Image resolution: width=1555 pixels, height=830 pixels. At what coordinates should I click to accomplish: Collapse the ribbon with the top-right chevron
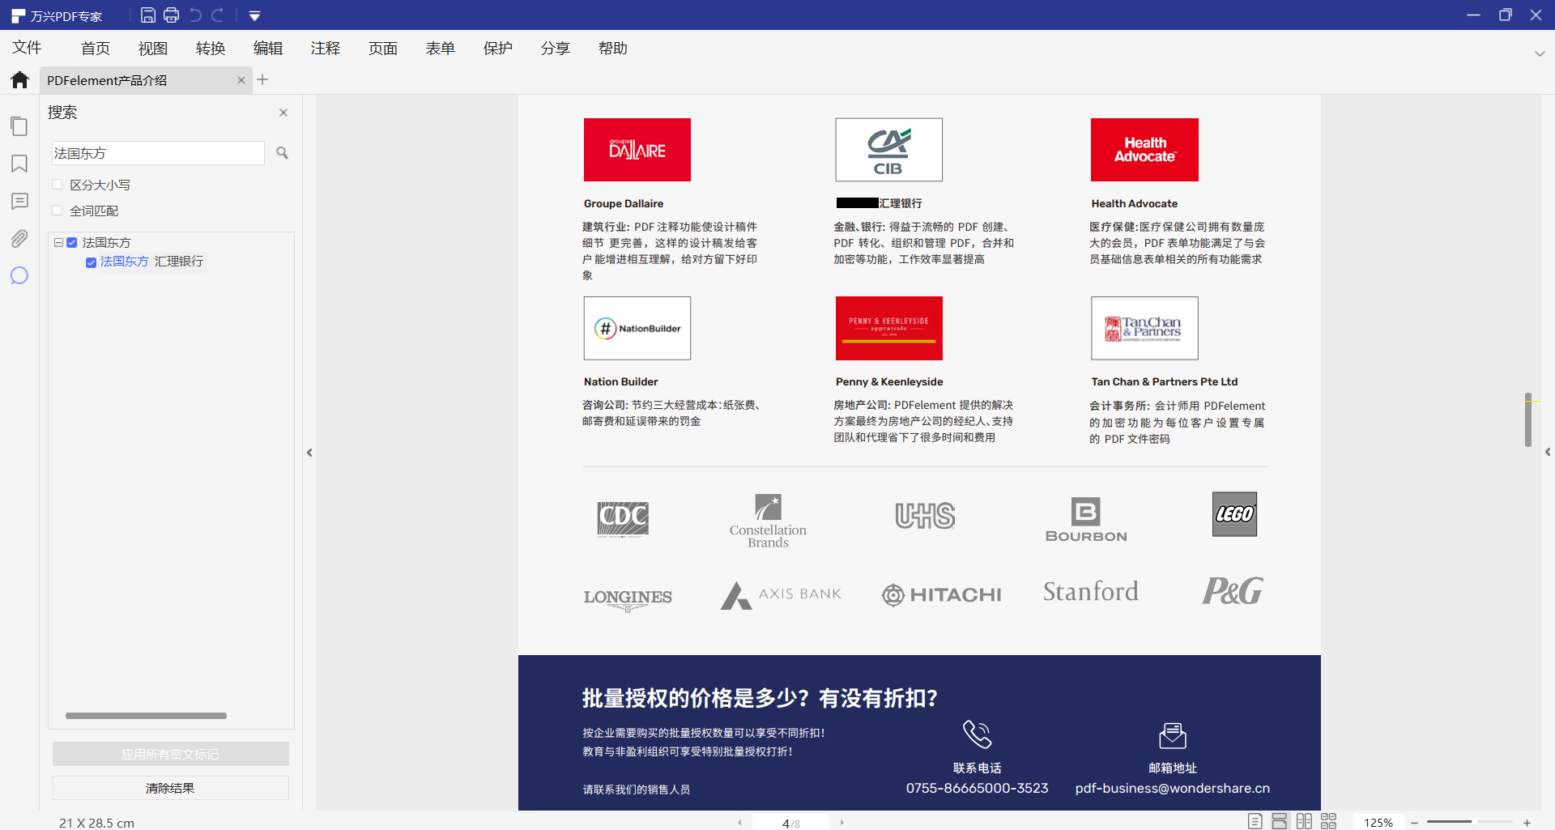pyautogui.click(x=1540, y=53)
